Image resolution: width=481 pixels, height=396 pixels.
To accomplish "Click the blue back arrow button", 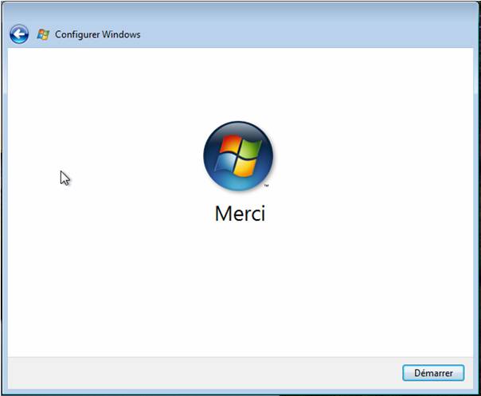I will point(19,34).
